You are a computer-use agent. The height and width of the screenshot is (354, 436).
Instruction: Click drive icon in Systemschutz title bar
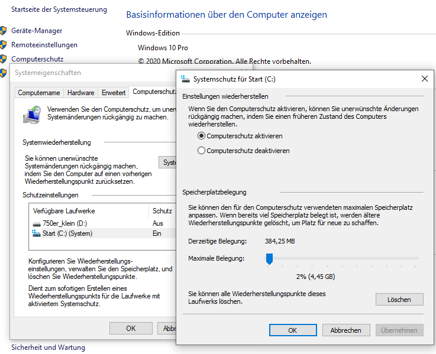click(x=185, y=79)
